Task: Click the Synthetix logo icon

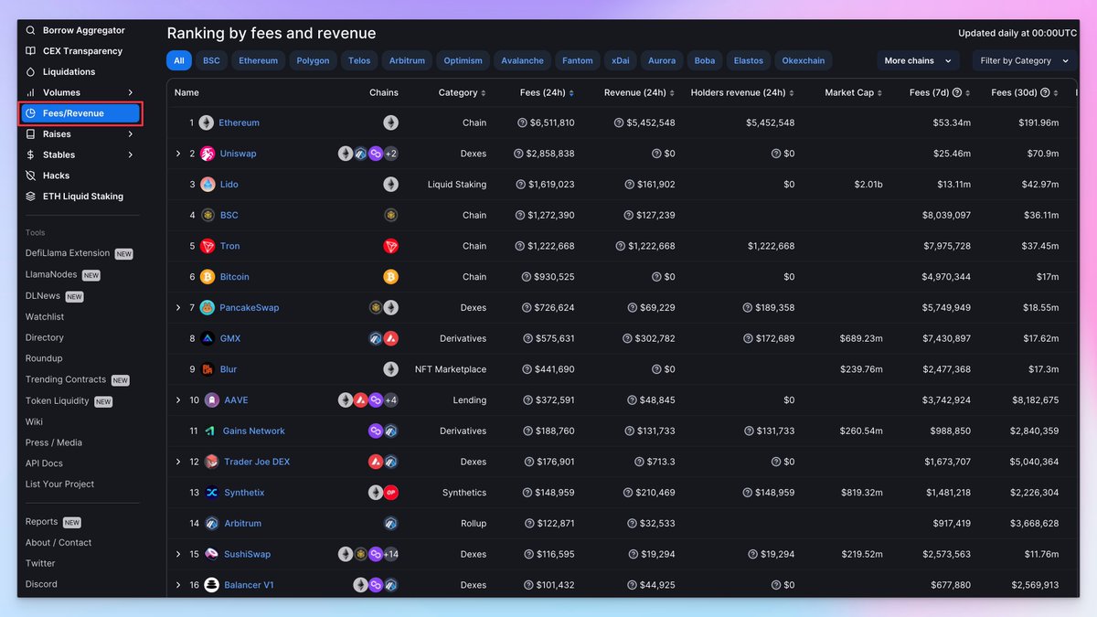Action: [212, 493]
